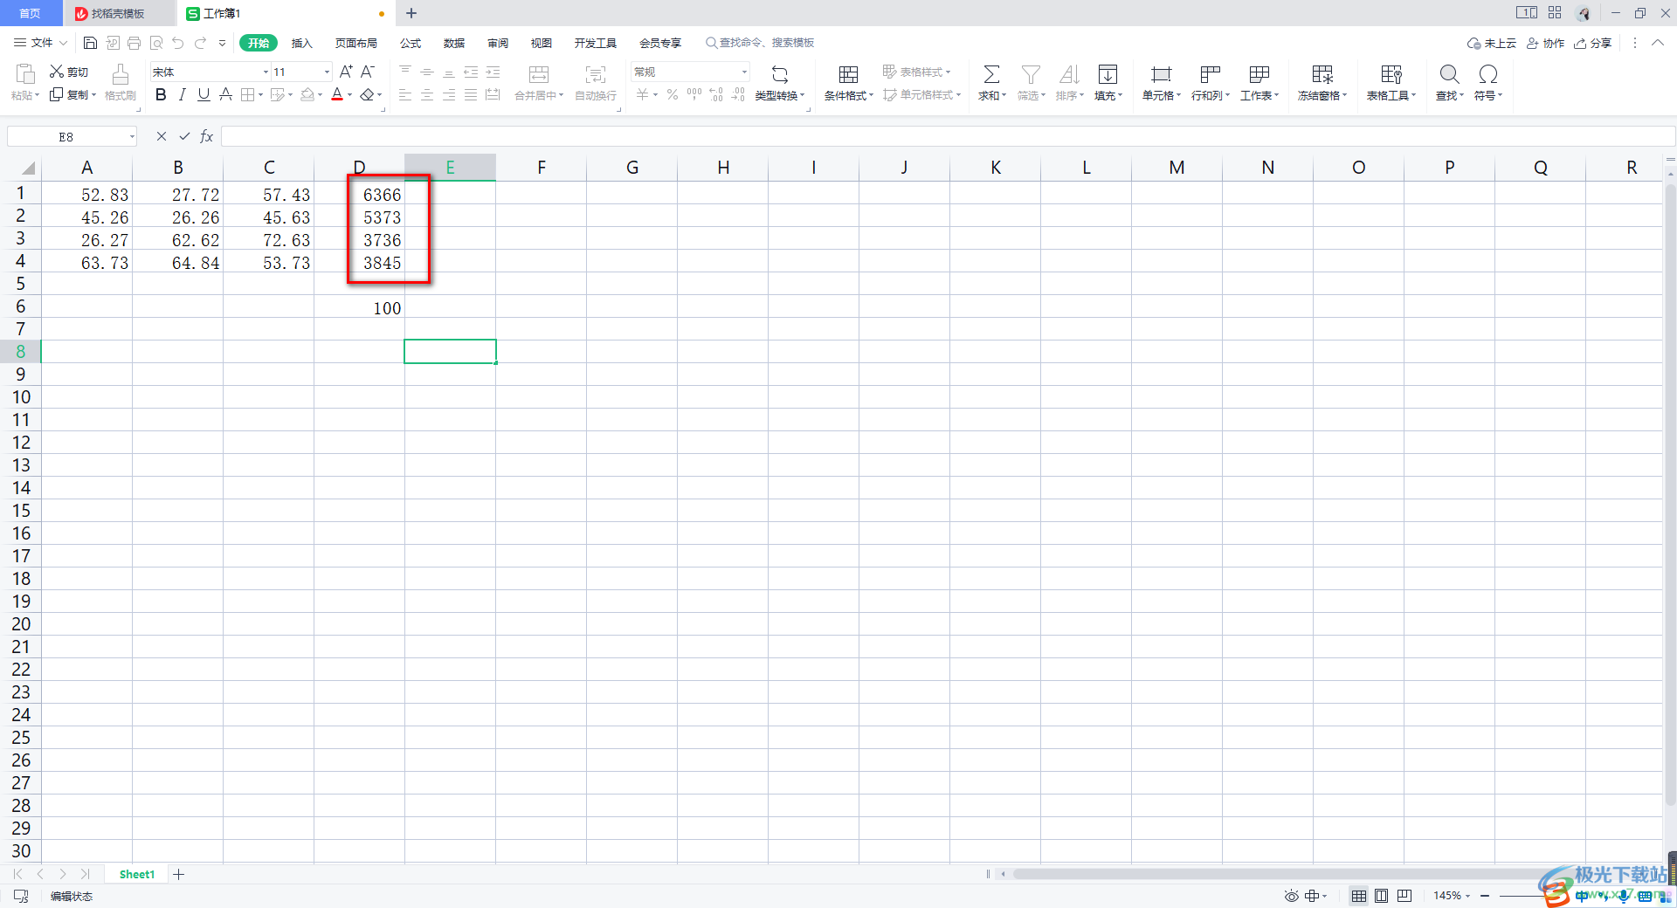Screen dimensions: 1677x908
Task: Click the thousands separator icon
Action: point(694,94)
